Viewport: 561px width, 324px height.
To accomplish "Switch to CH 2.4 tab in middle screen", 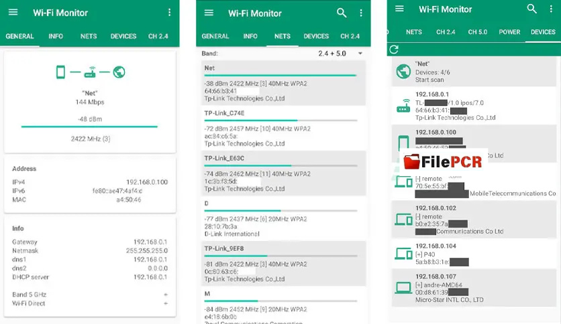I will pyautogui.click(x=350, y=36).
